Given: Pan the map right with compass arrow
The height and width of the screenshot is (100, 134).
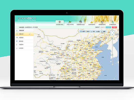Looking at the screenshot, I should [114, 33].
